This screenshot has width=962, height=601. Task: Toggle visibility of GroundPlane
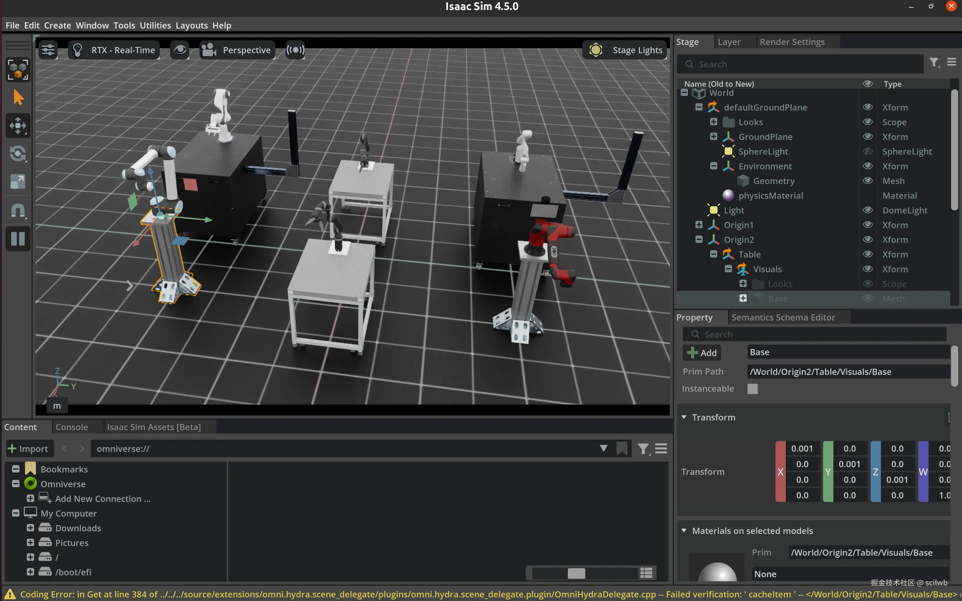867,137
